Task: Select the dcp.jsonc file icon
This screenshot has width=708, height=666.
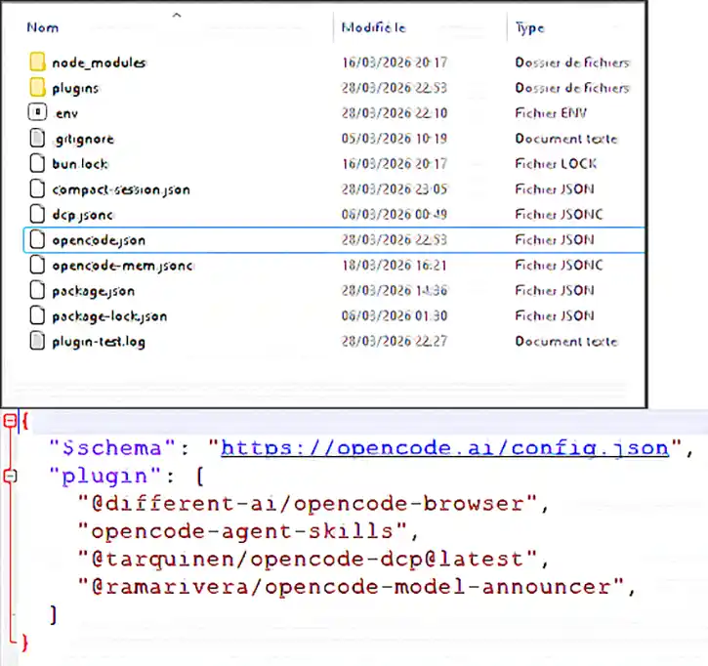Action: 37,214
